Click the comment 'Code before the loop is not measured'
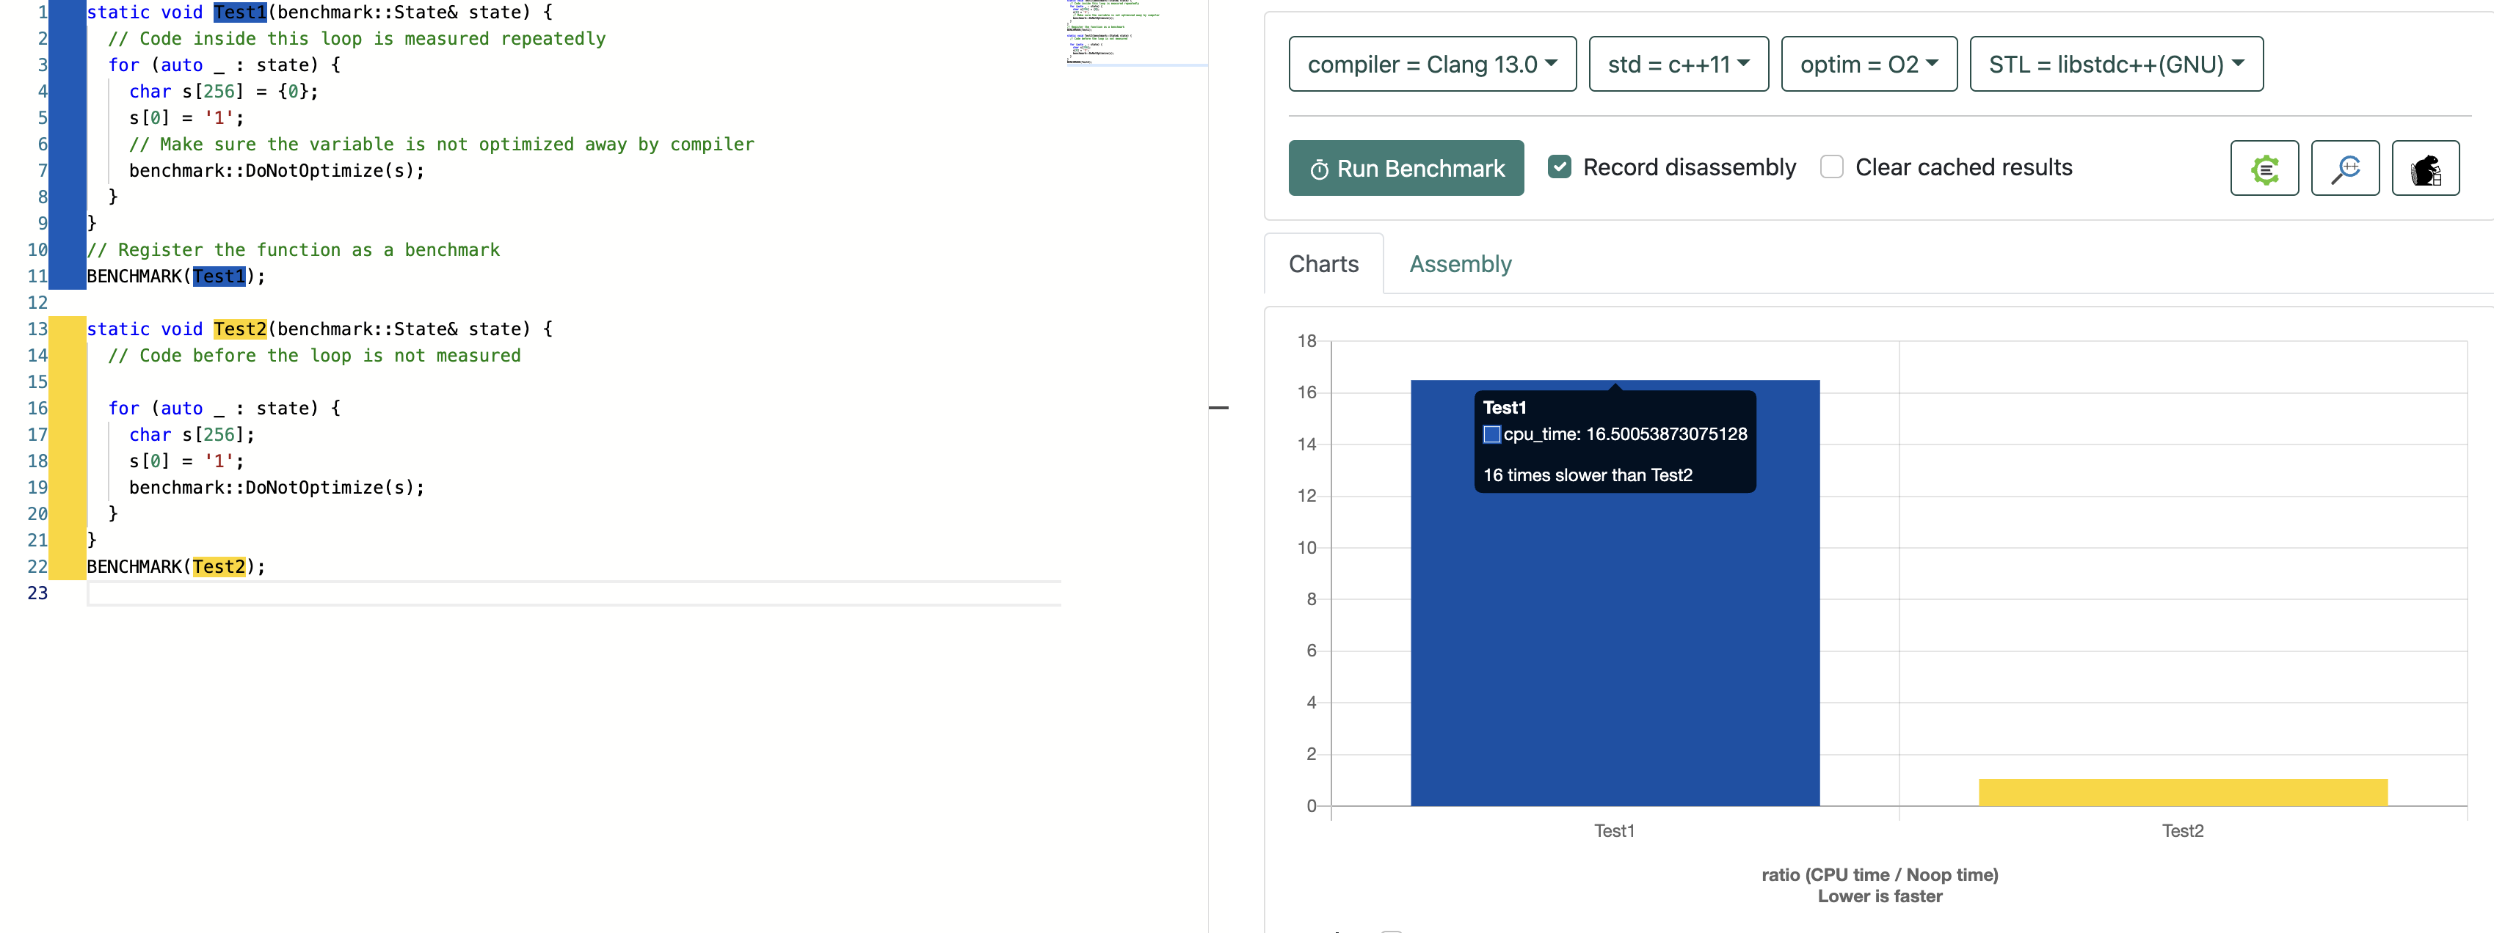Viewport: 2494px width, 933px height. 313,356
